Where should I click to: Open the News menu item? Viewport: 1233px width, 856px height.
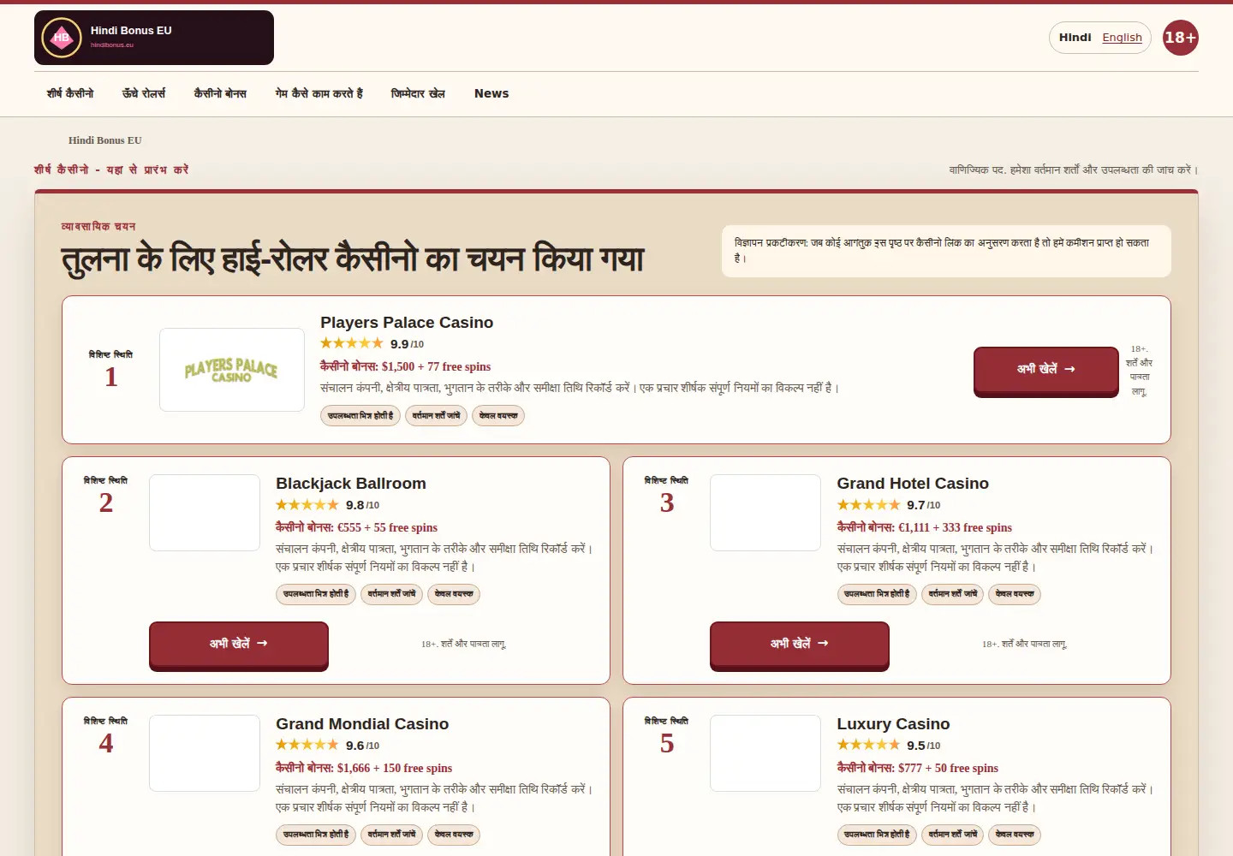(491, 93)
